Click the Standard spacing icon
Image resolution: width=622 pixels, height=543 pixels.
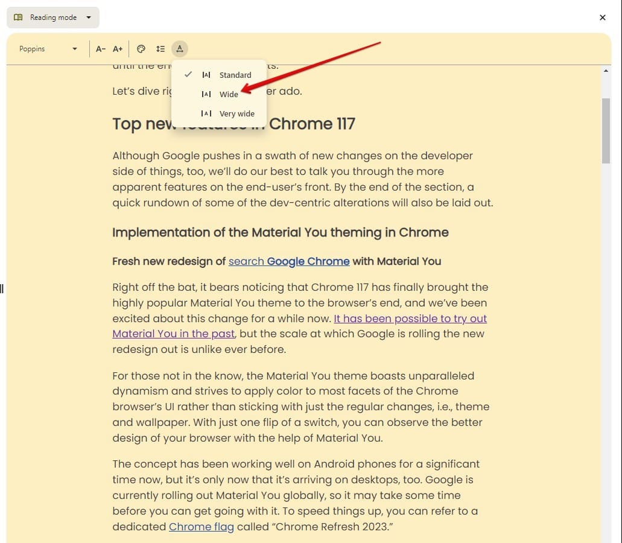(x=206, y=75)
